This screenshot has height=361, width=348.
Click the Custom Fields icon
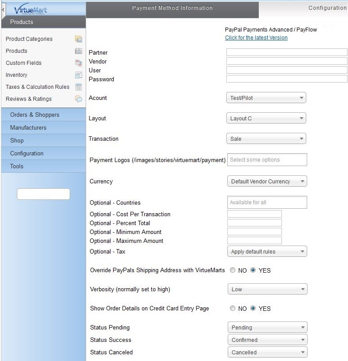79,63
